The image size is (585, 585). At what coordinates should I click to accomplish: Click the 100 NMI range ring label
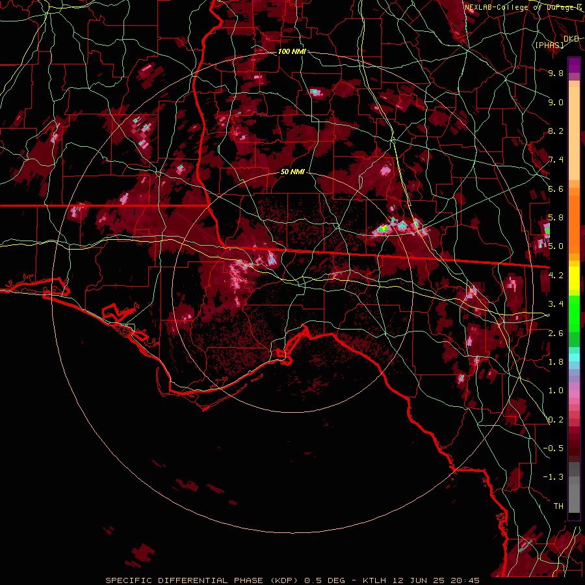292,51
